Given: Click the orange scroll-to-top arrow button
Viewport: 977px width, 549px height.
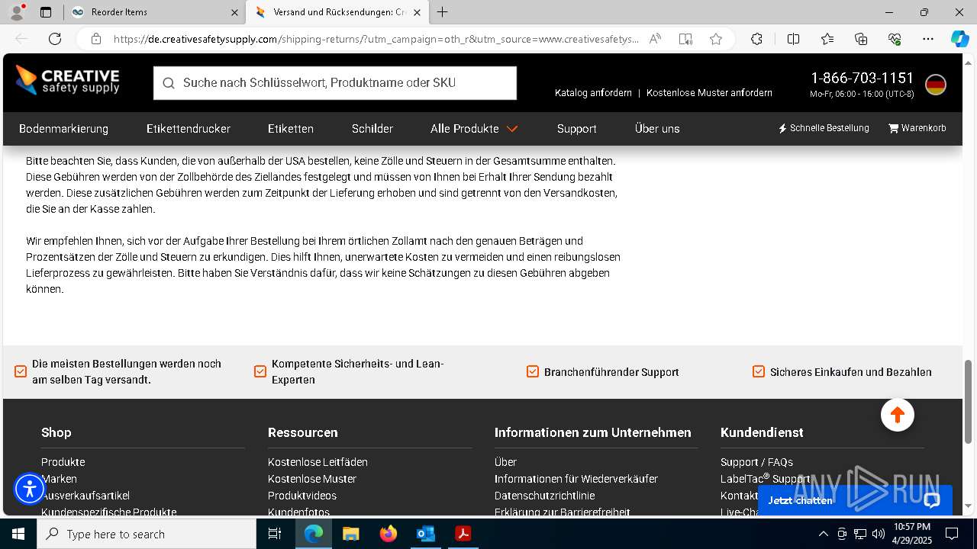Looking at the screenshot, I should coord(897,415).
